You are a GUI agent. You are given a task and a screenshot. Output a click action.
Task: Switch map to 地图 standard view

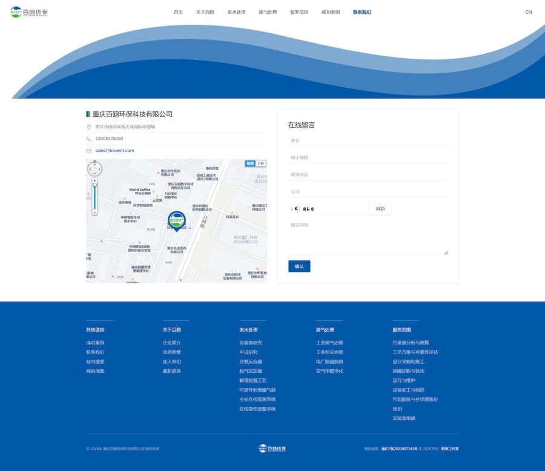250,163
